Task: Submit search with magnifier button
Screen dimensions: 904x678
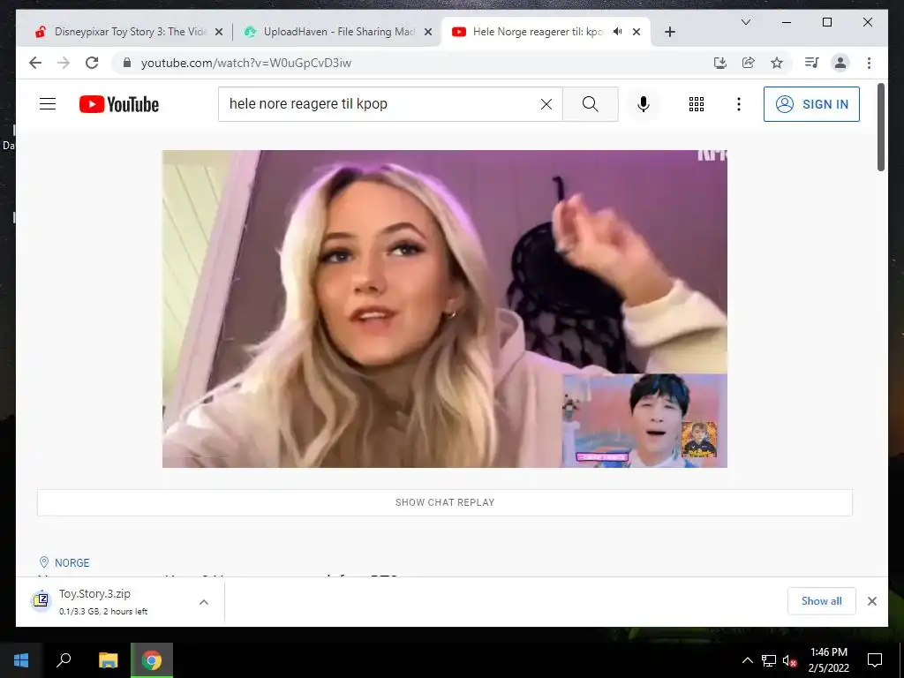Action: pyautogui.click(x=590, y=104)
